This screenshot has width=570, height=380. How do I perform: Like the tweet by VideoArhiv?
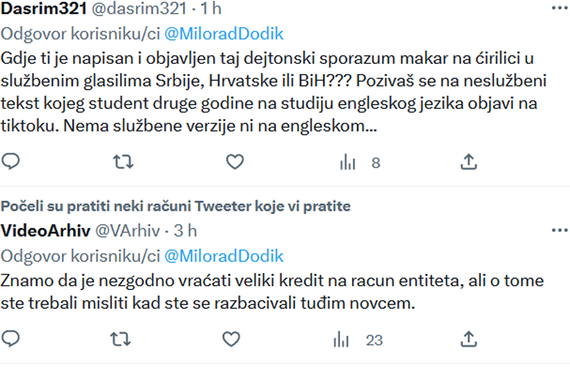tap(231, 339)
